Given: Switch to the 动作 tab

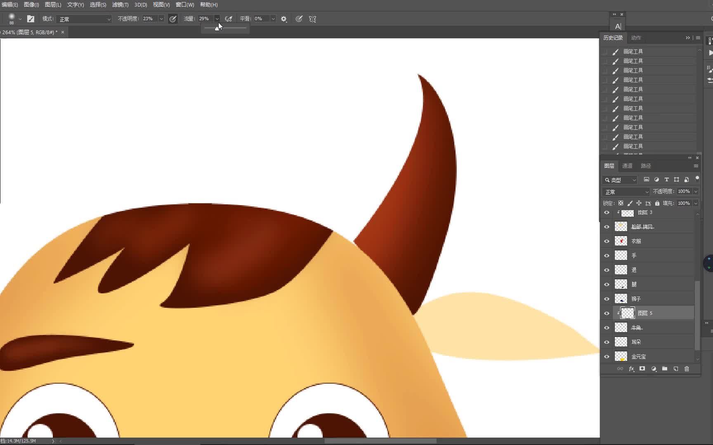Looking at the screenshot, I should 636,37.
